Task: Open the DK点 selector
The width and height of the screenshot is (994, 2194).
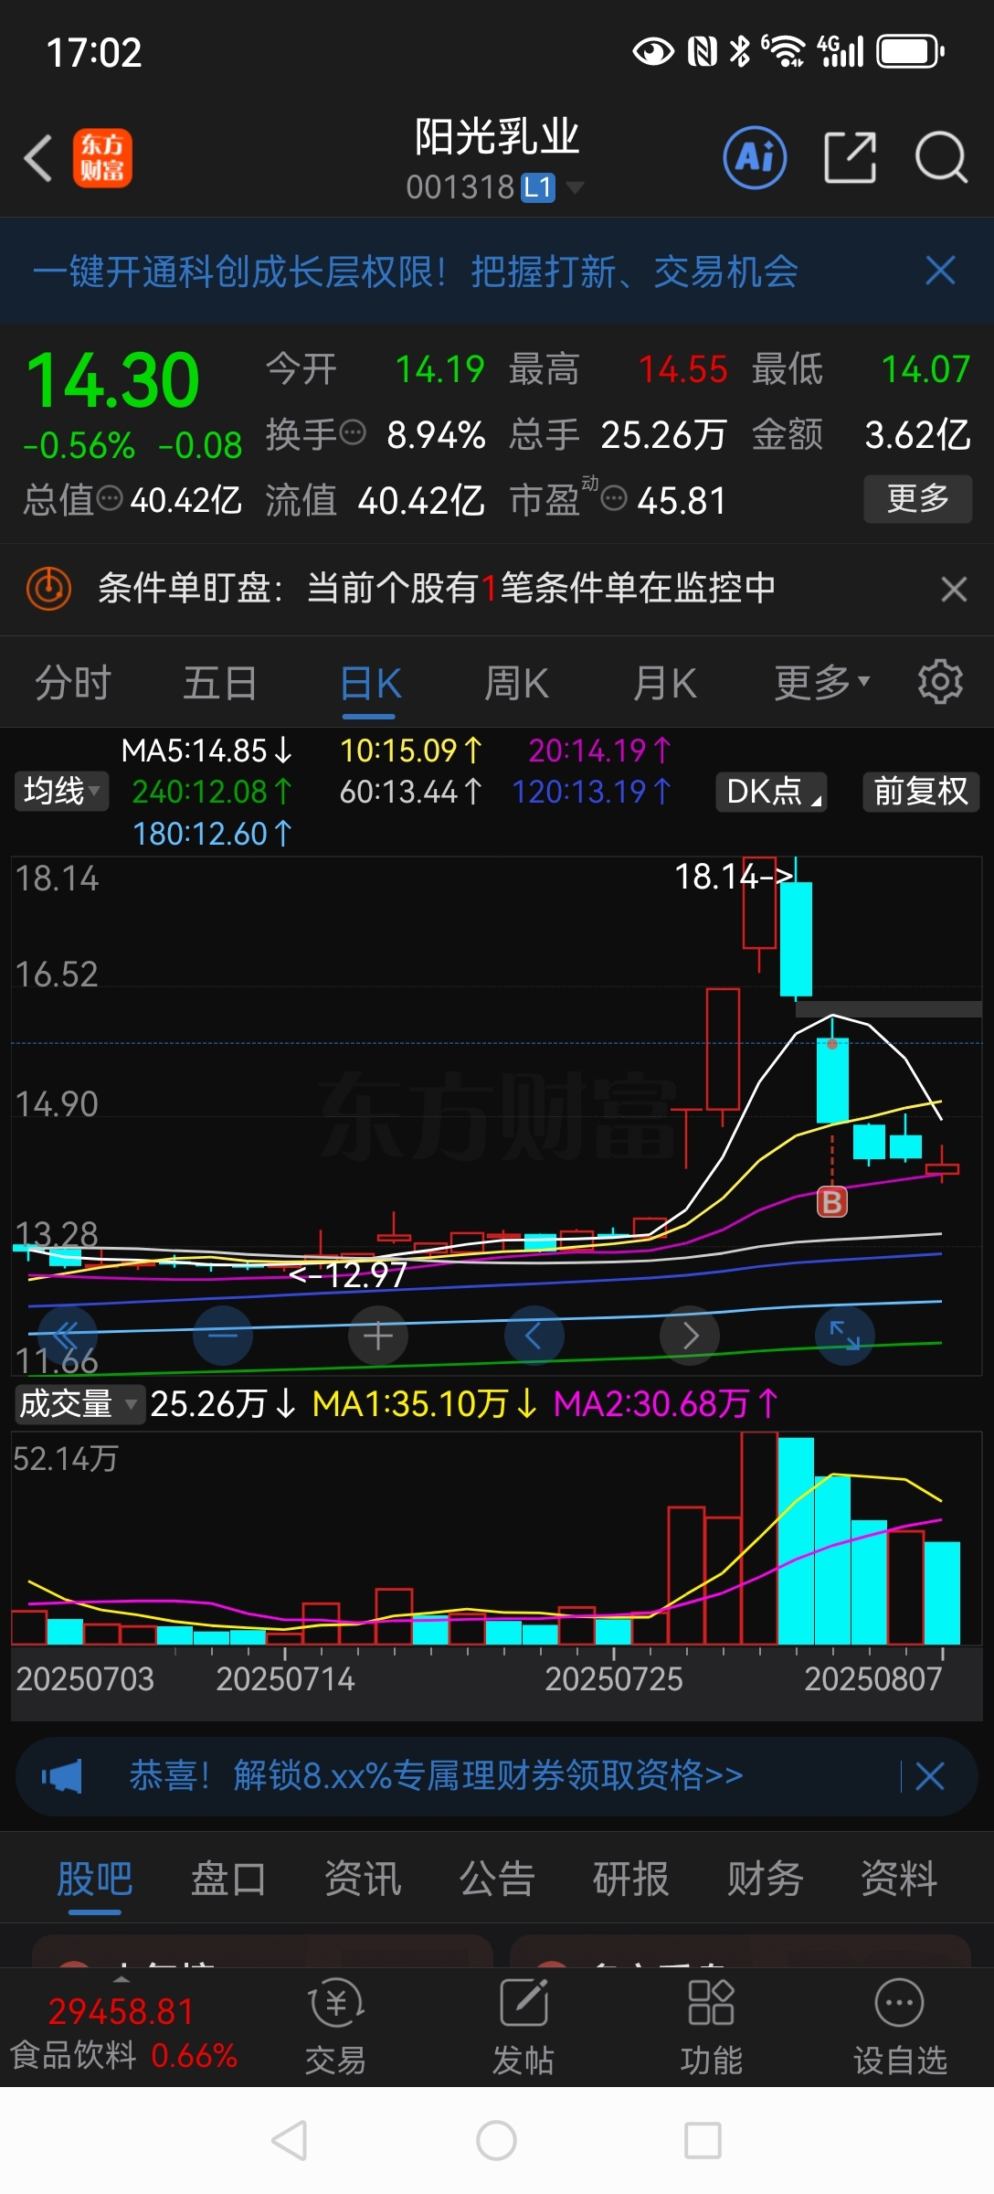Action: click(x=772, y=791)
